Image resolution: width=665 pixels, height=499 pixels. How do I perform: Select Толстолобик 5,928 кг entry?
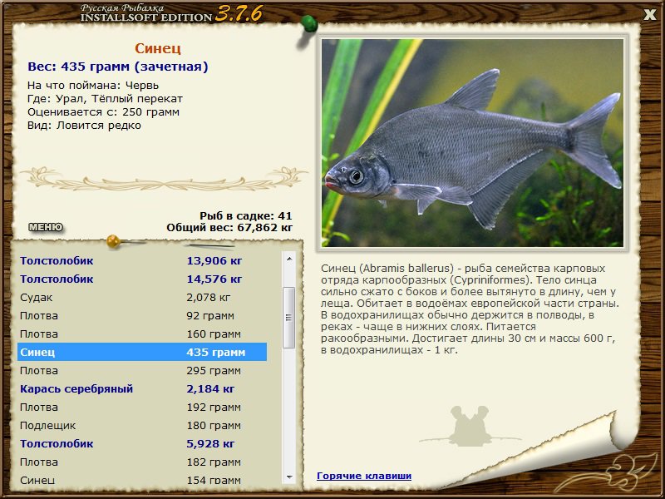coord(142,443)
